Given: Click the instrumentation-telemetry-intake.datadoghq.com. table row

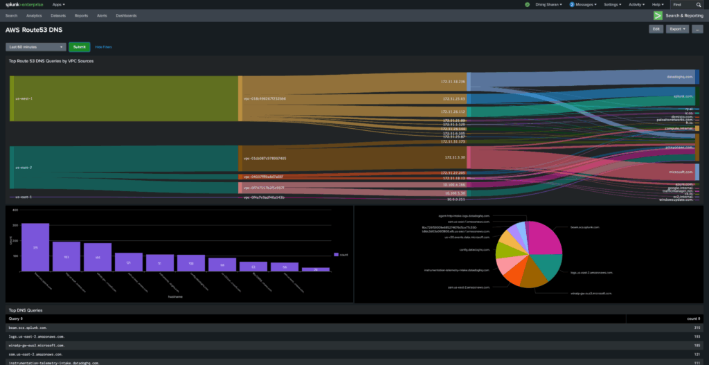Looking at the screenshot, I should [354, 362].
